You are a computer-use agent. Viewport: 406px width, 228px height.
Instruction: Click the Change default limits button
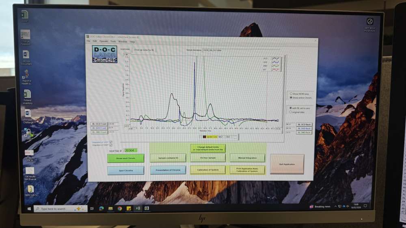(208, 148)
